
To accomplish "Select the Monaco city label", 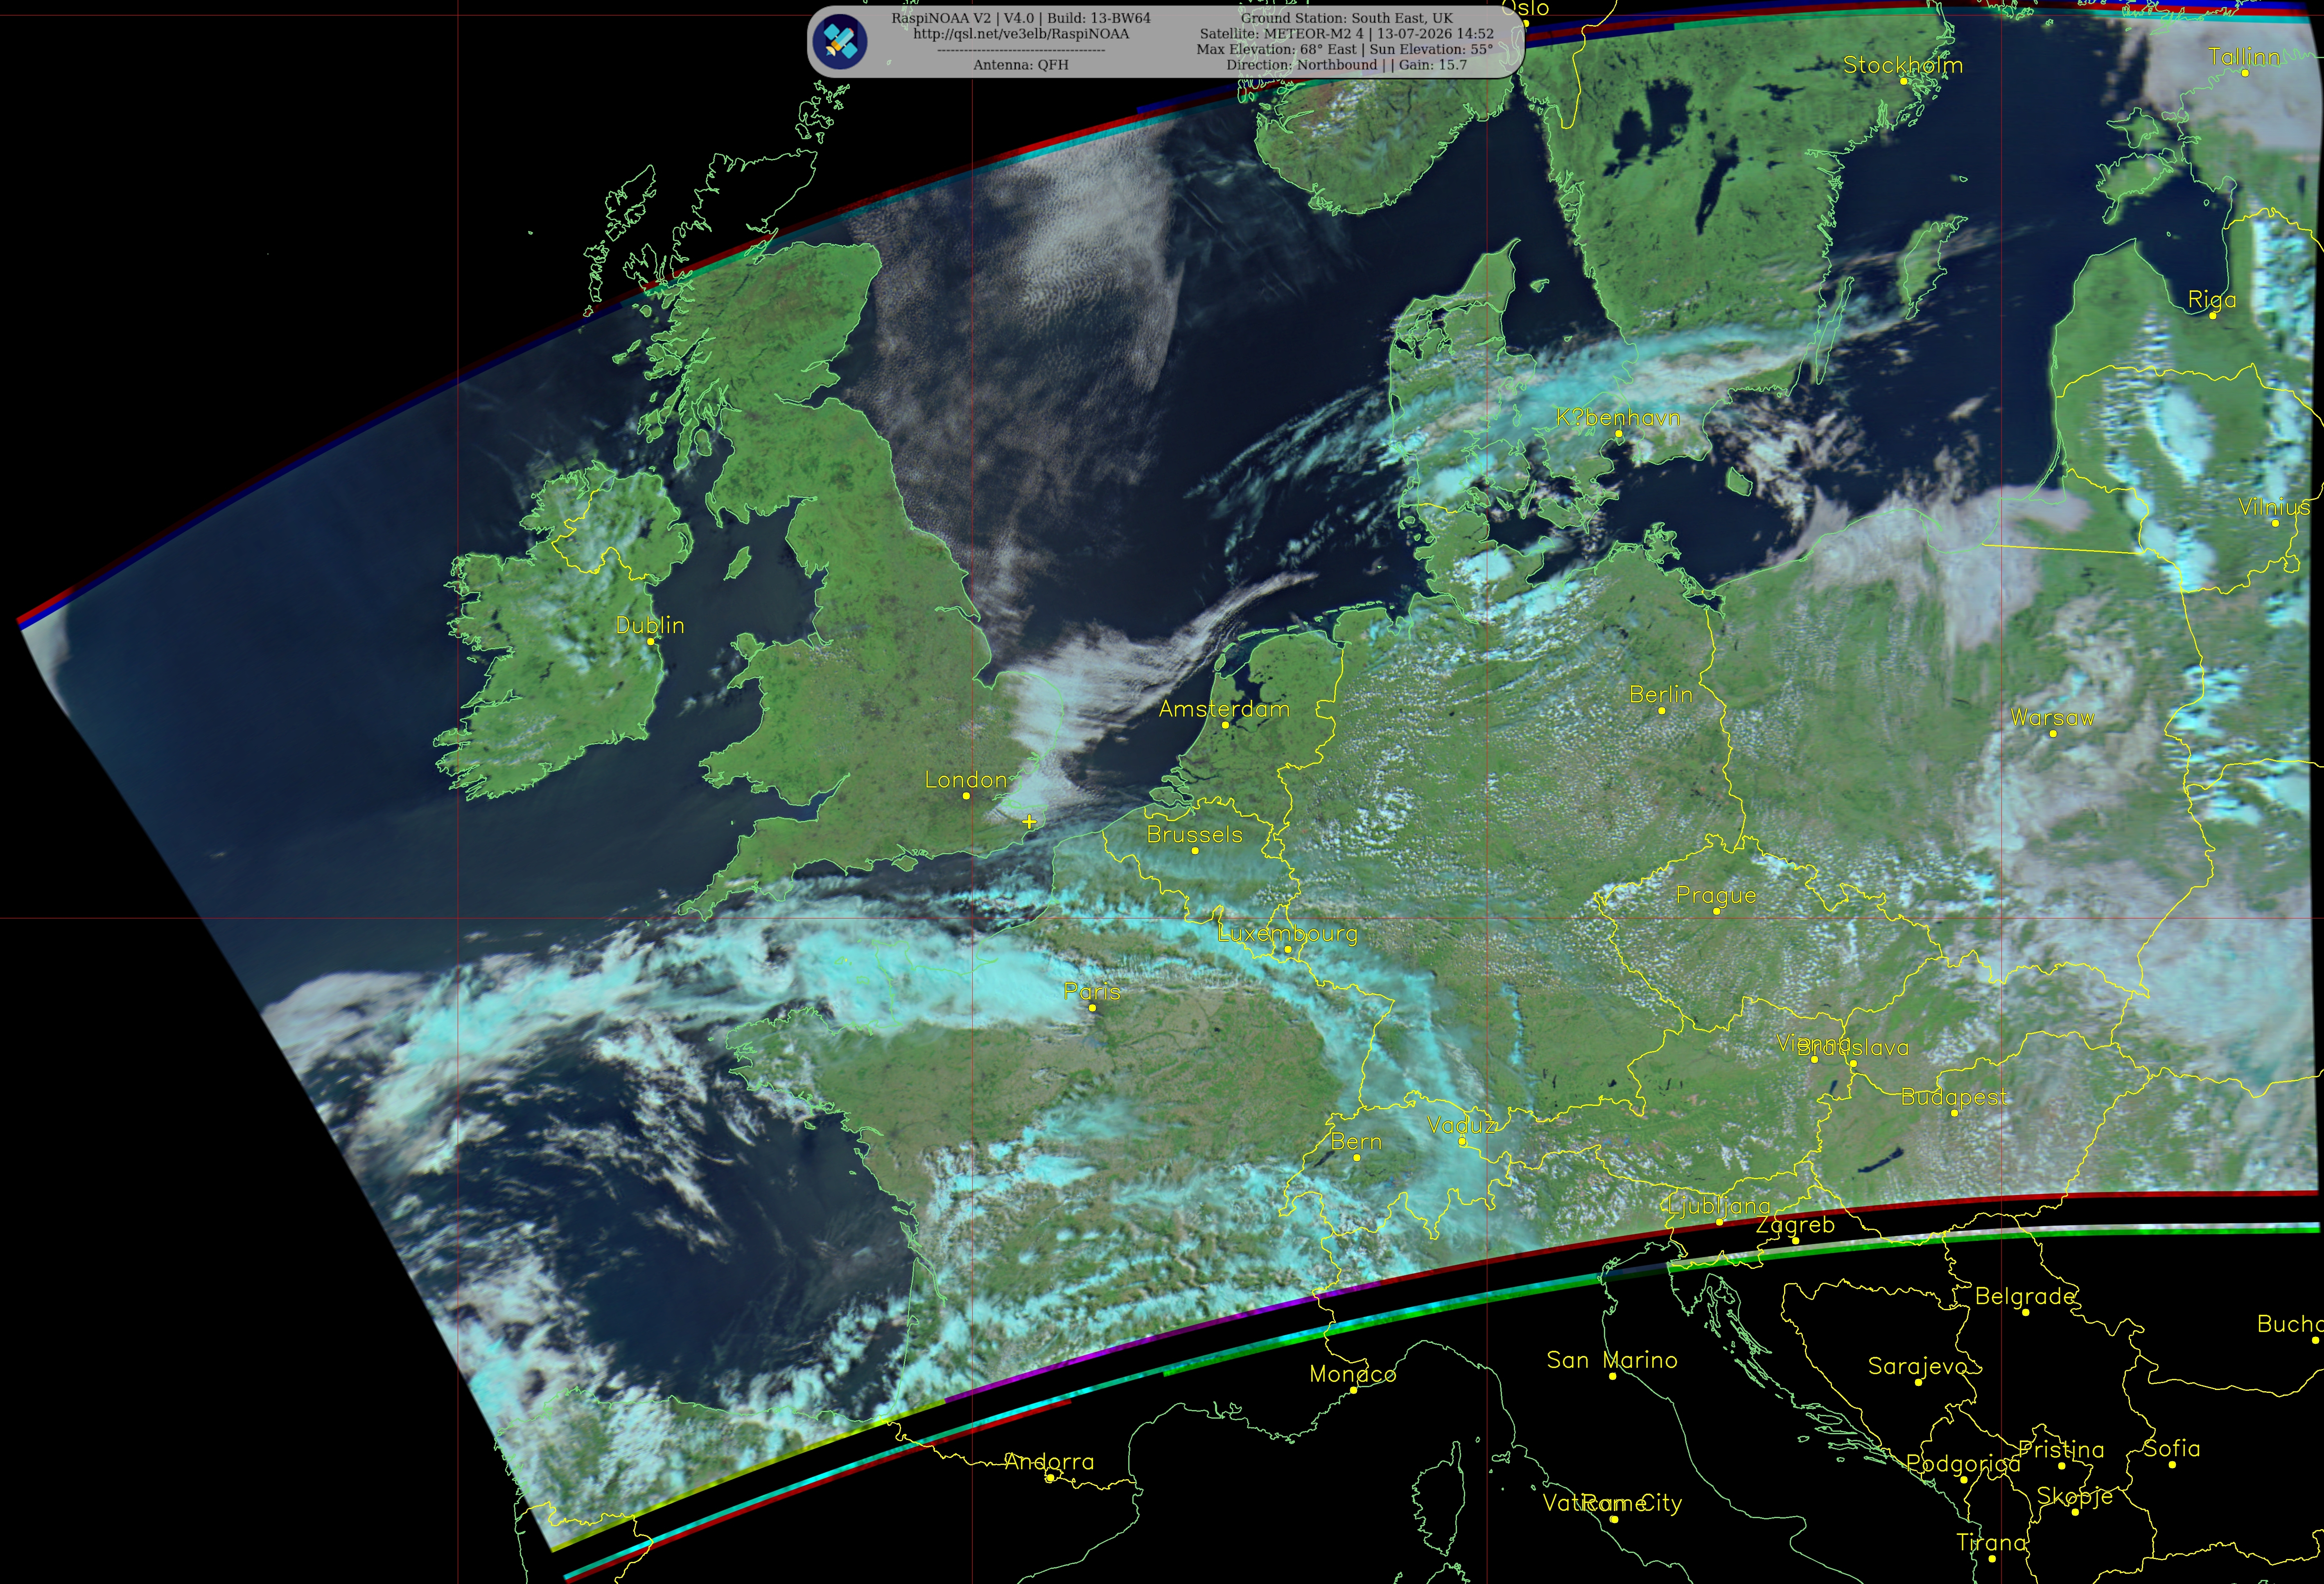I will click(x=1353, y=1374).
